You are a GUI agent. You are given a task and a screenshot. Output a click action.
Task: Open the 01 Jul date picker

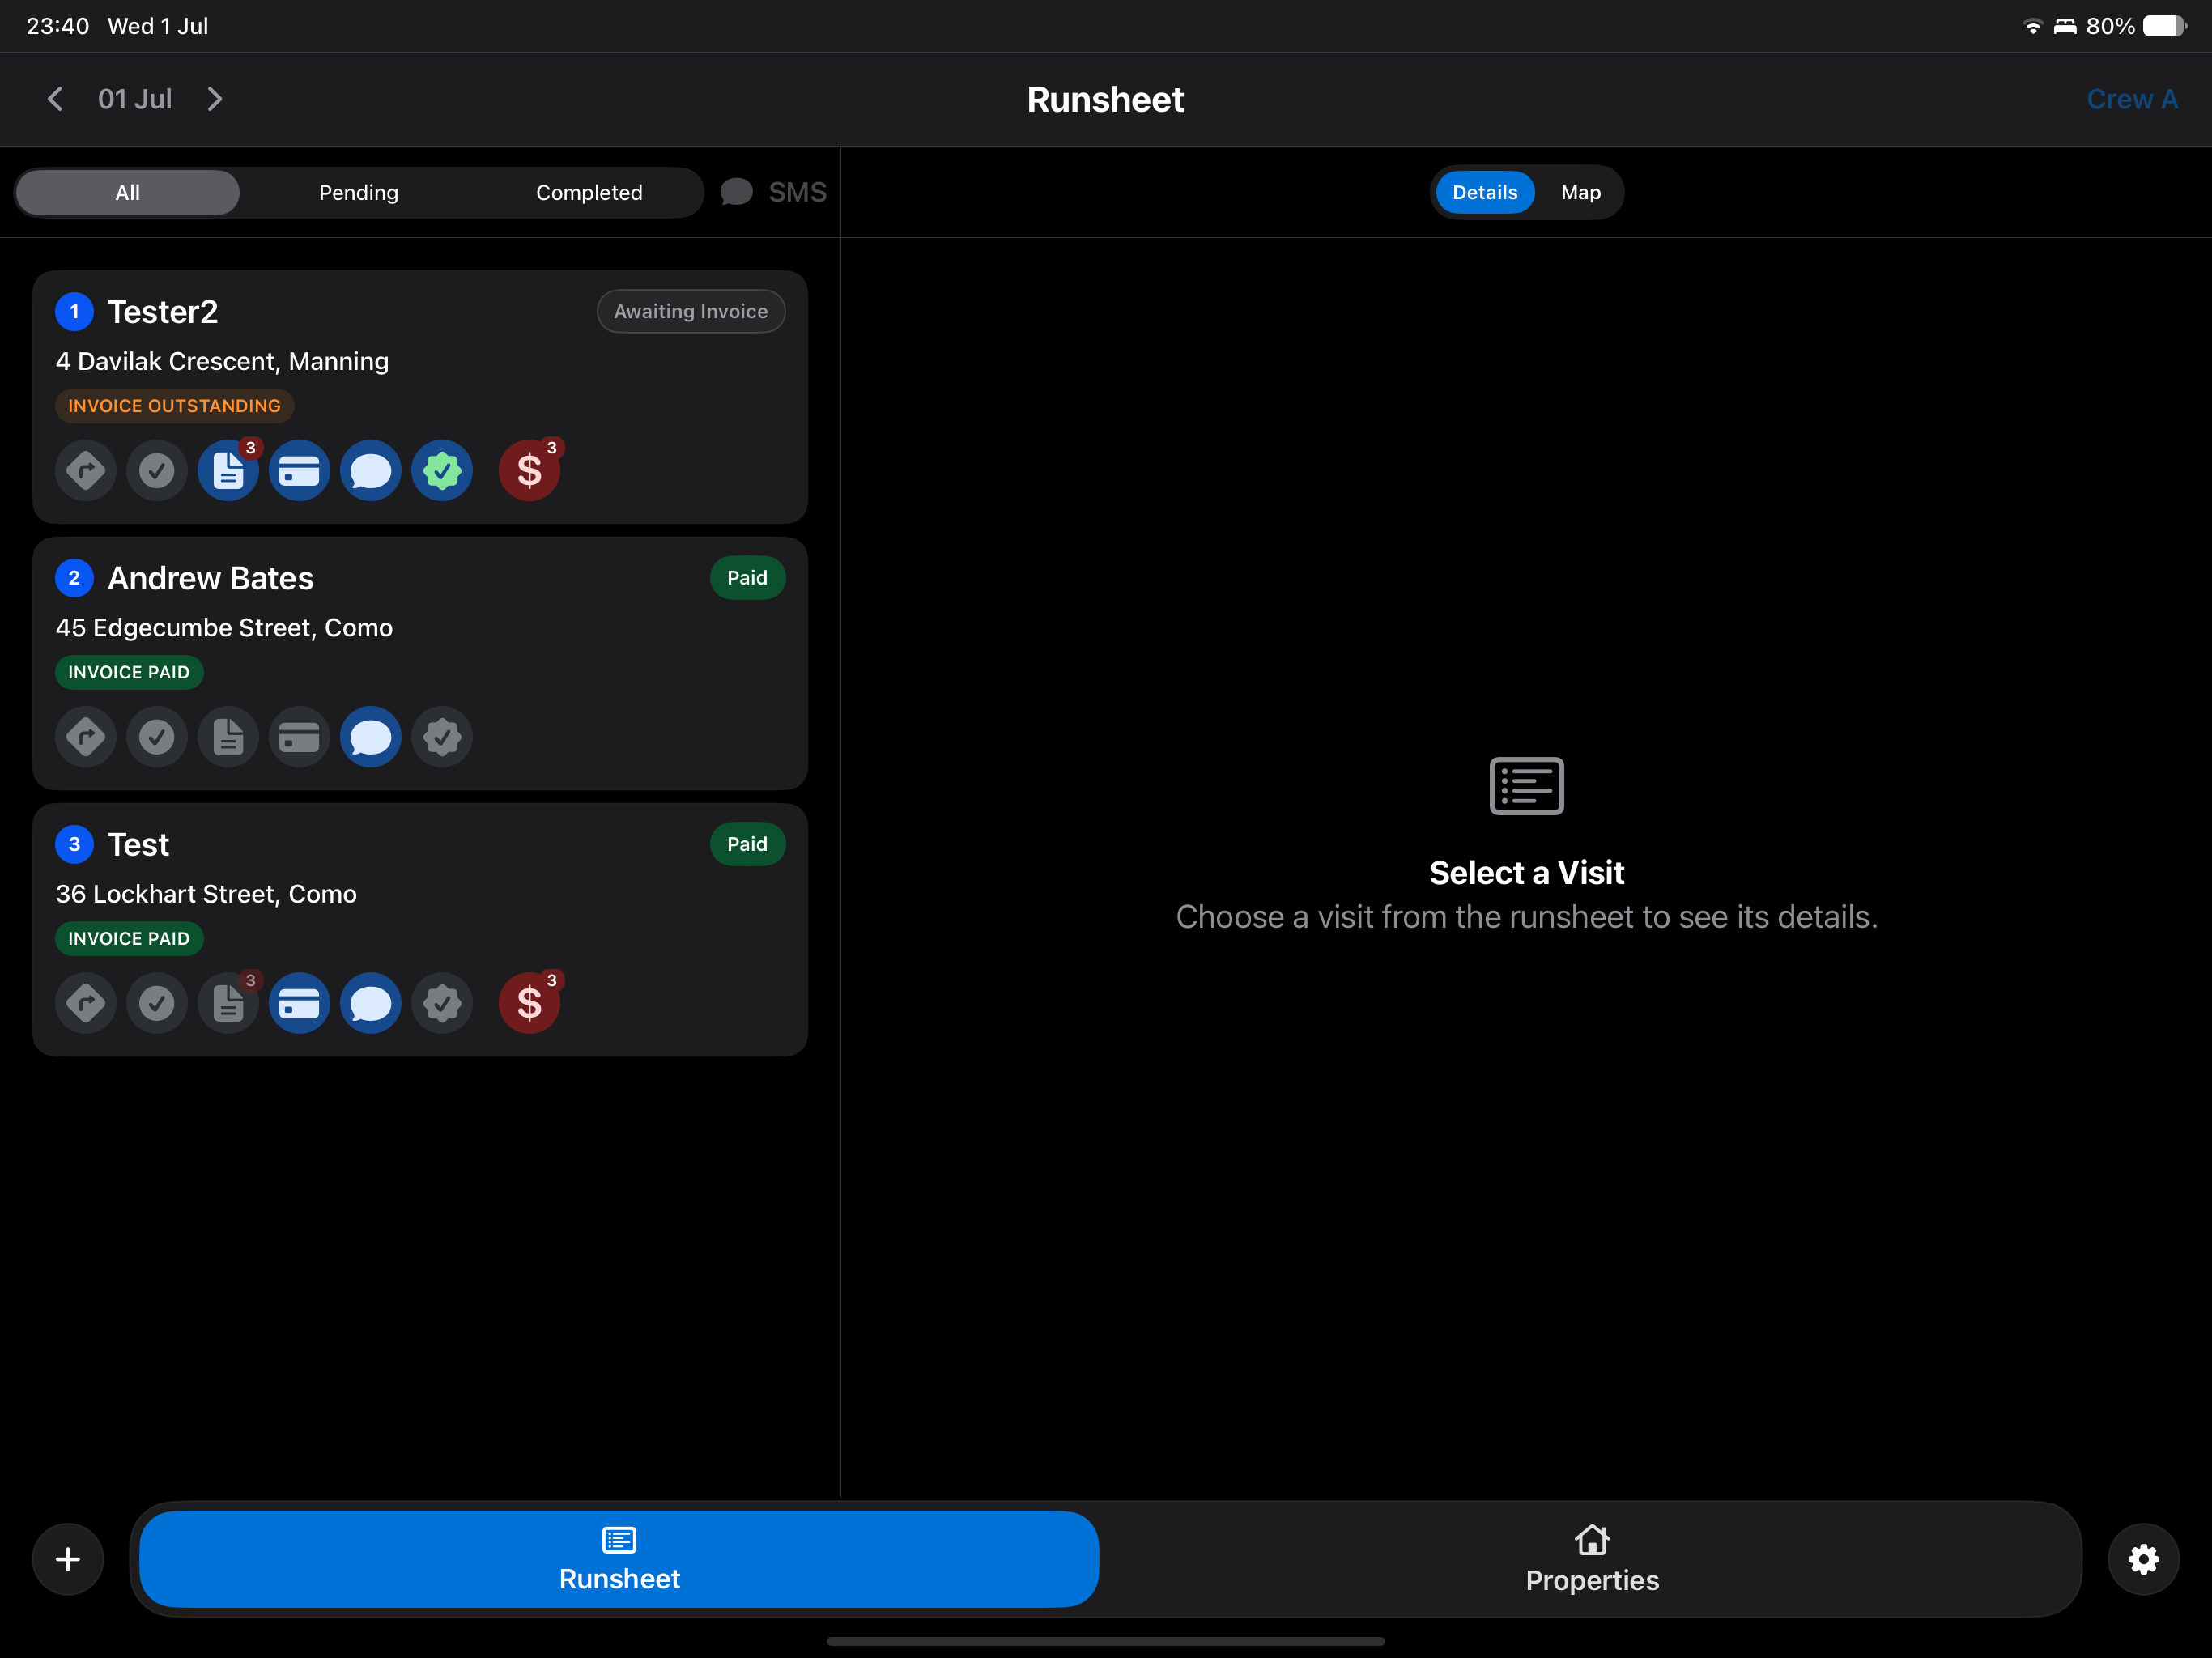tap(135, 99)
